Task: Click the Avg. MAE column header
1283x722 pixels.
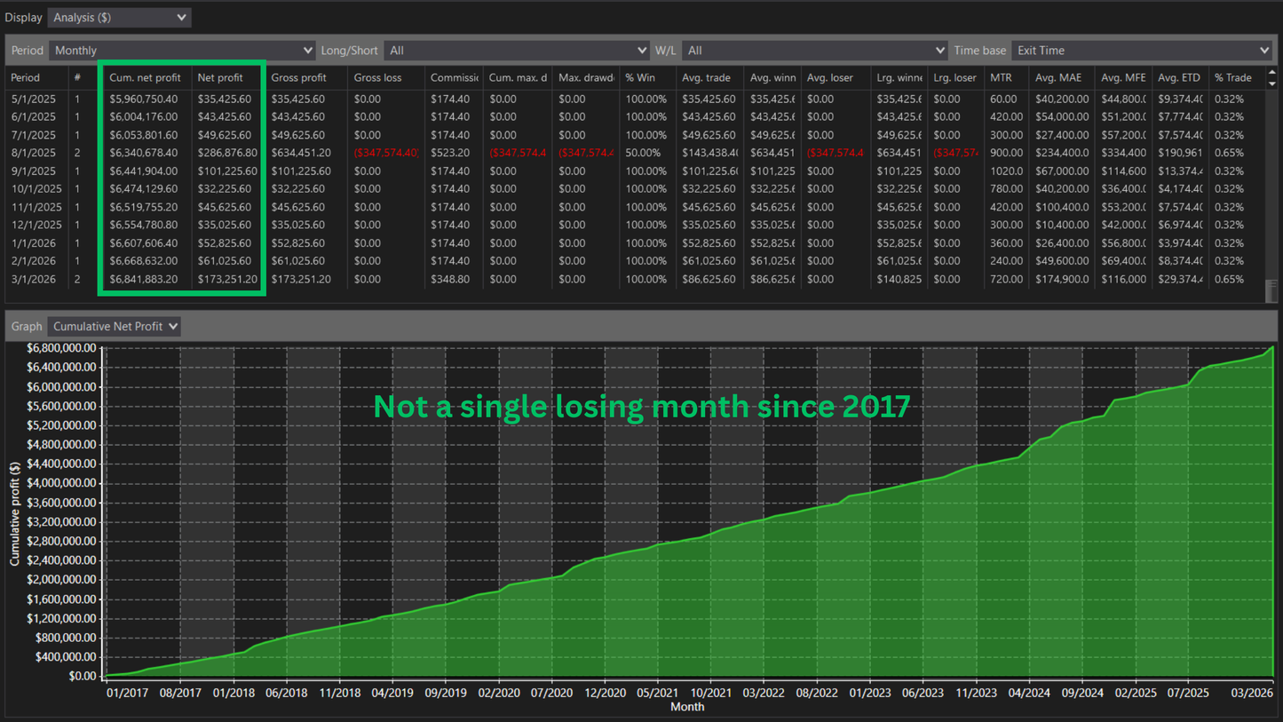Action: [x=1058, y=78]
